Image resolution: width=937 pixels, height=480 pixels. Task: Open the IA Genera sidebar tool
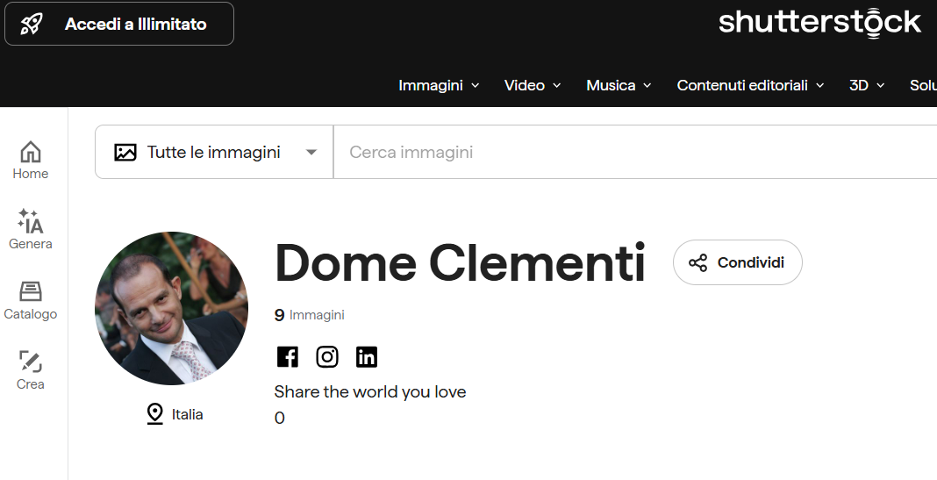click(31, 229)
